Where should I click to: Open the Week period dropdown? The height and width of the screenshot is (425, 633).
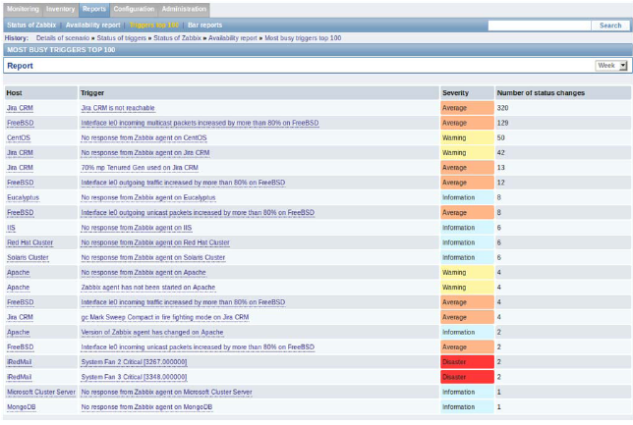coord(611,66)
